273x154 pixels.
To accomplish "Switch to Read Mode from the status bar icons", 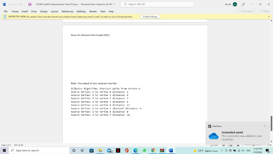I will point(223,145).
